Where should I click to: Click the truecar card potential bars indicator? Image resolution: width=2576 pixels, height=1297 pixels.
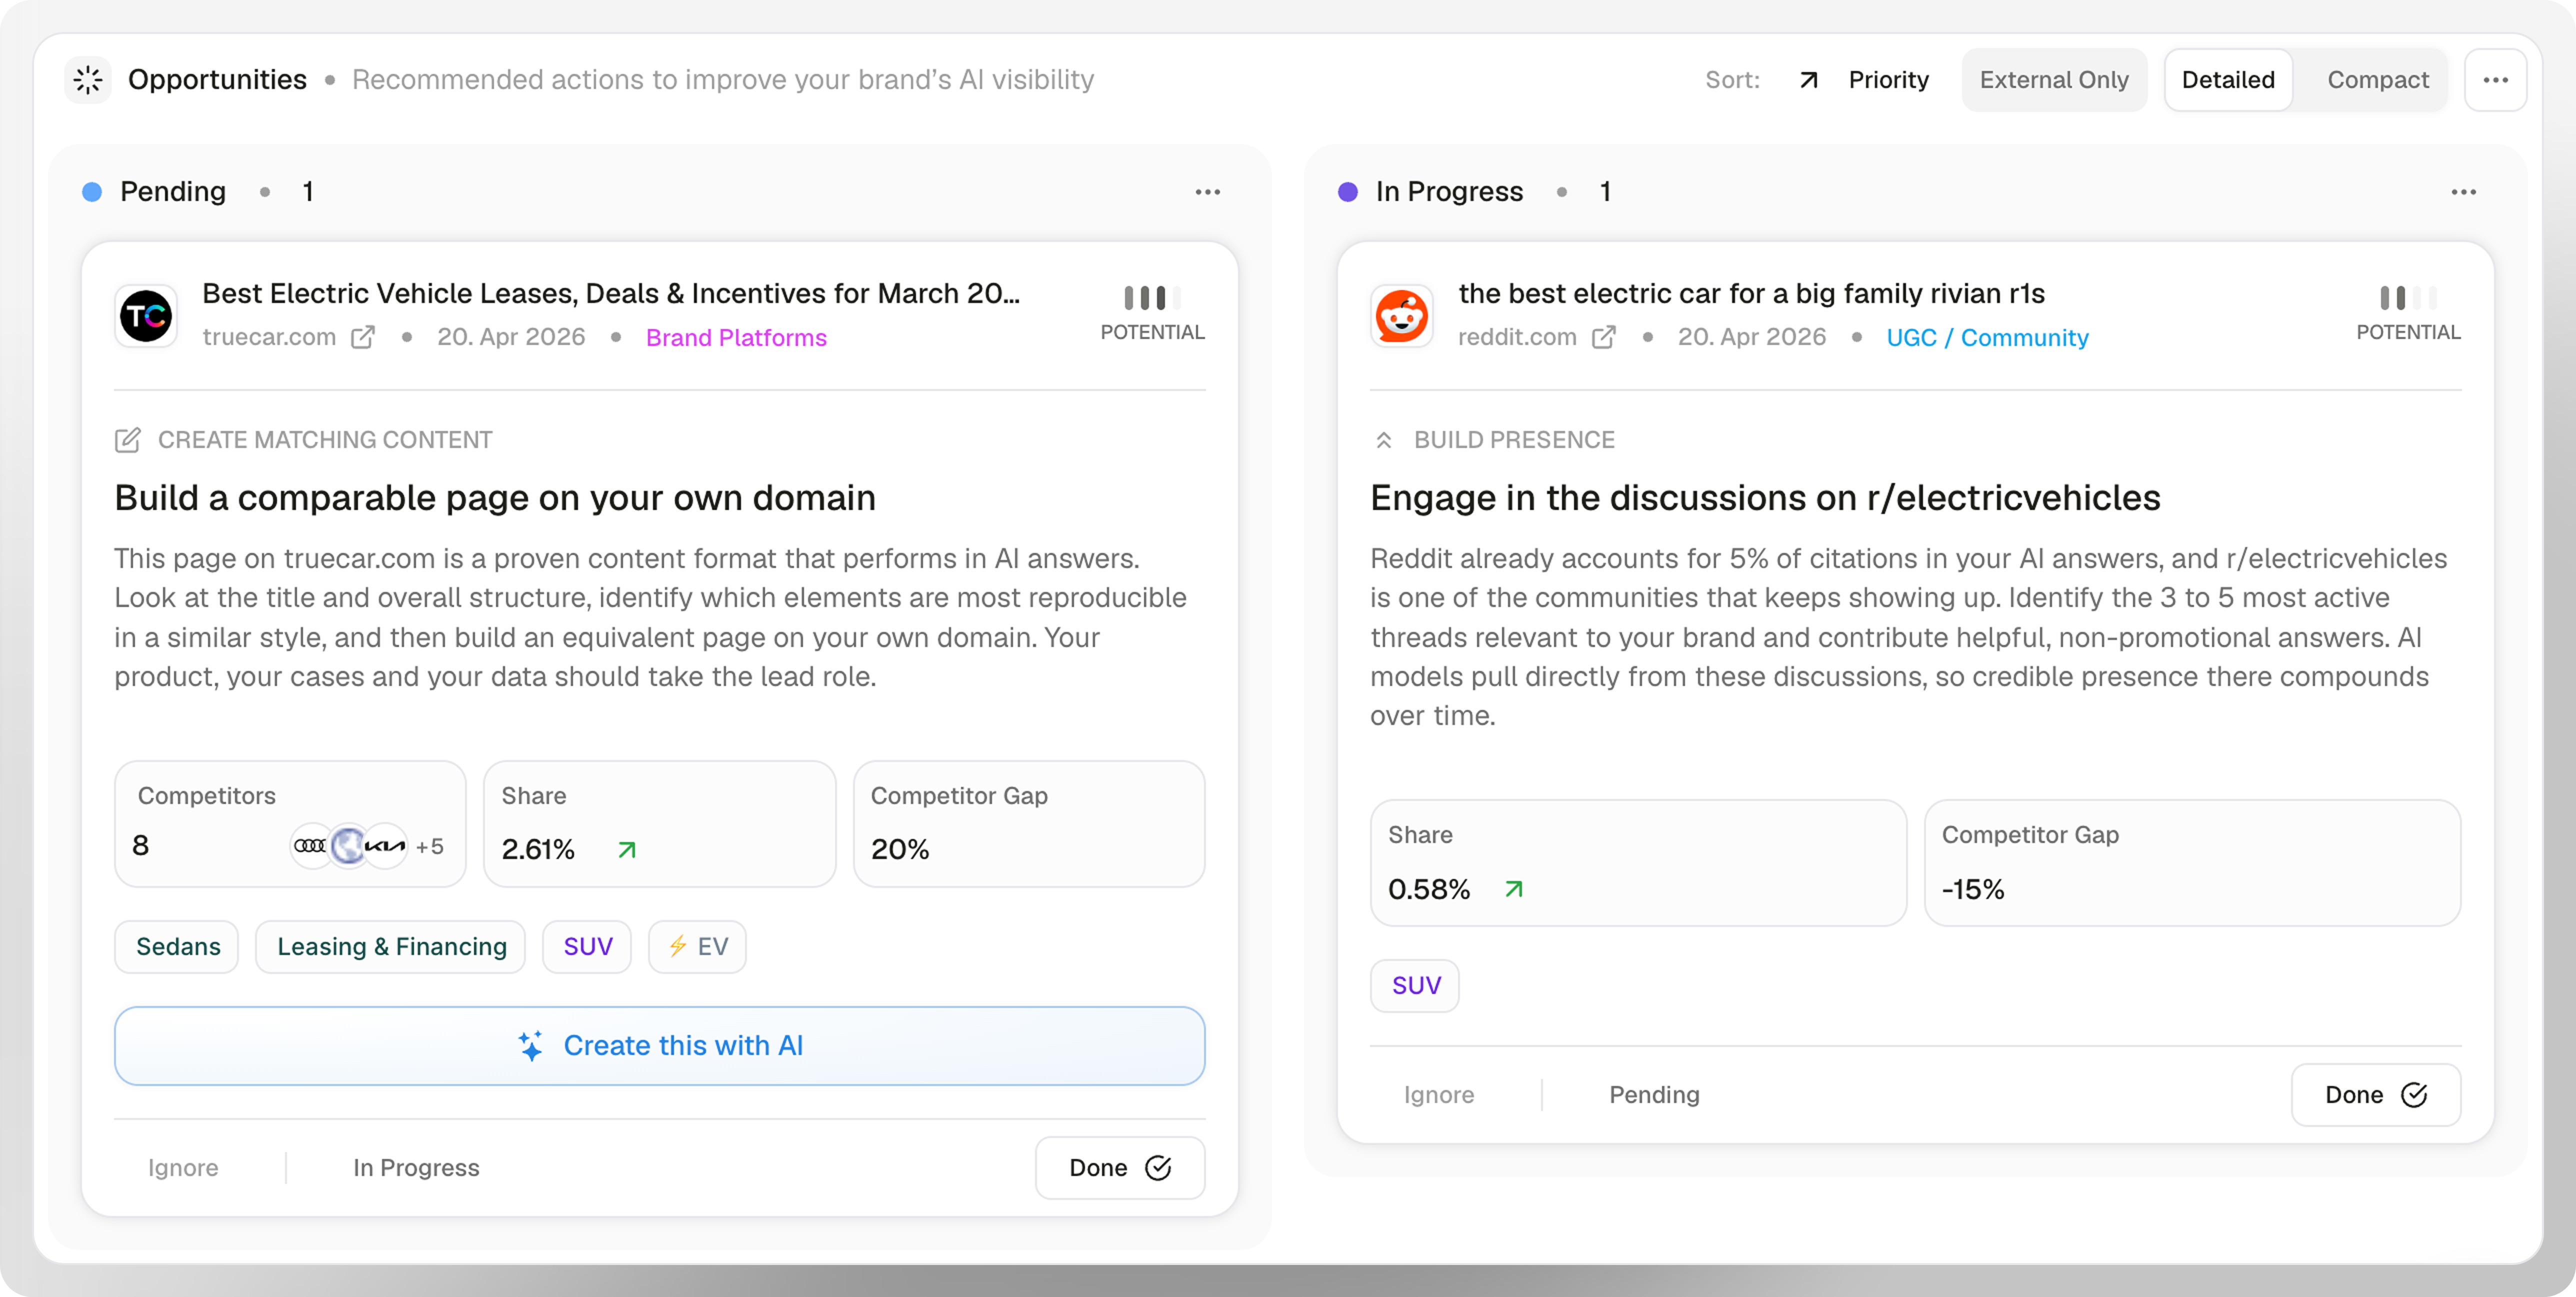click(1152, 297)
